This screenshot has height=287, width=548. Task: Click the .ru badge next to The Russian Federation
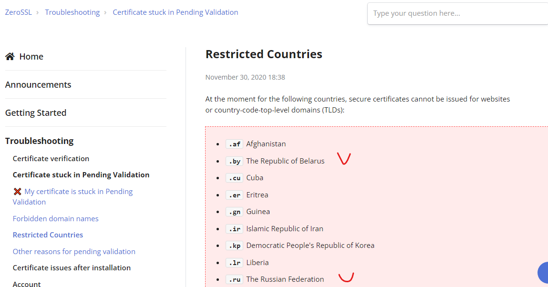pyautogui.click(x=234, y=279)
